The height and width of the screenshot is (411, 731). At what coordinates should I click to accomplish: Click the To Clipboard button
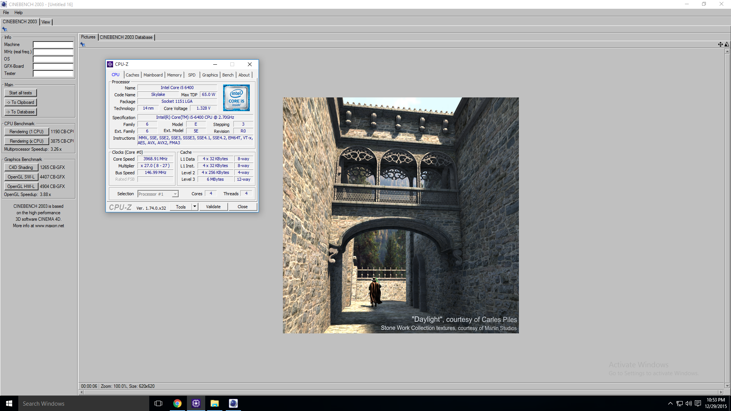point(21,102)
